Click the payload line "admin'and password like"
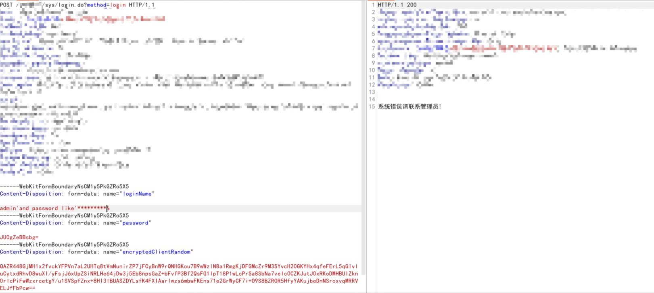654x293 pixels. pos(55,208)
